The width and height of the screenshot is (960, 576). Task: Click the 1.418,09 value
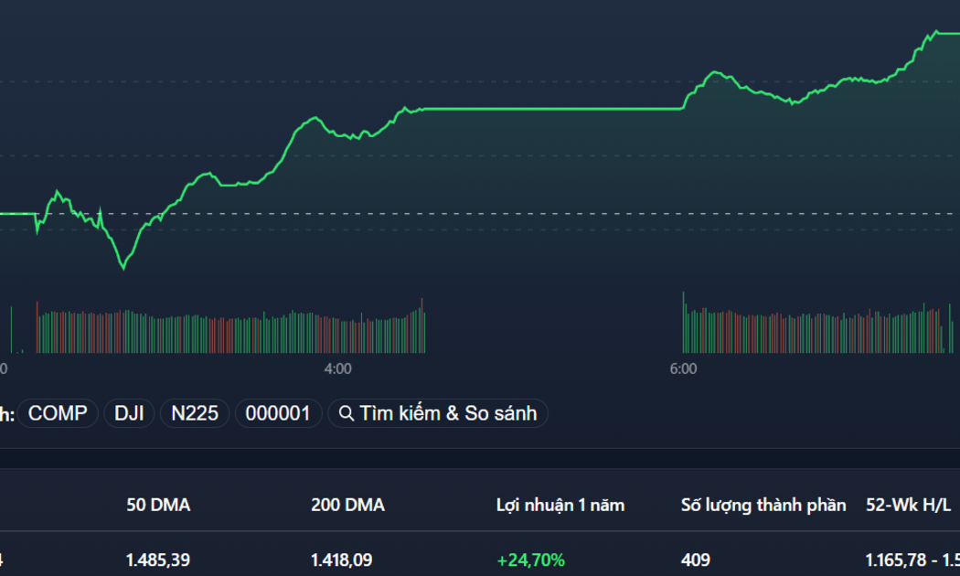pos(342,560)
